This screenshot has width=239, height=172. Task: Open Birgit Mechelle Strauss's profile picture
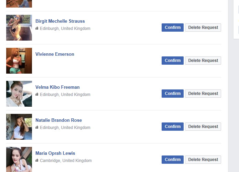19,28
